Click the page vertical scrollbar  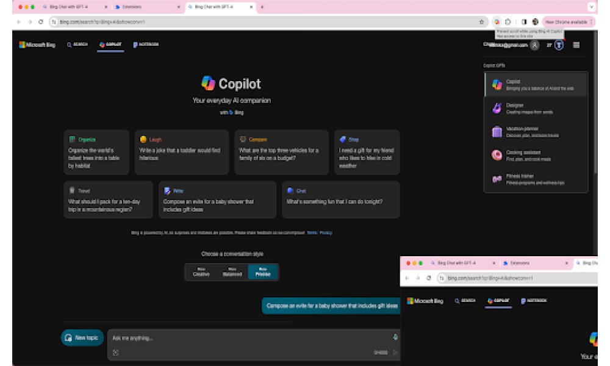click(x=595, y=103)
